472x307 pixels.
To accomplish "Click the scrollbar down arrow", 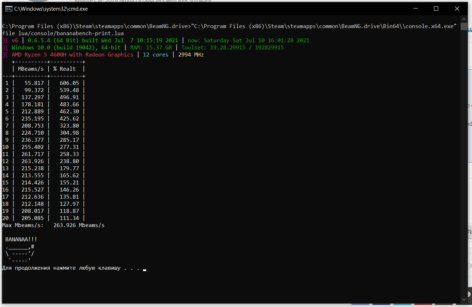I will [464, 300].
